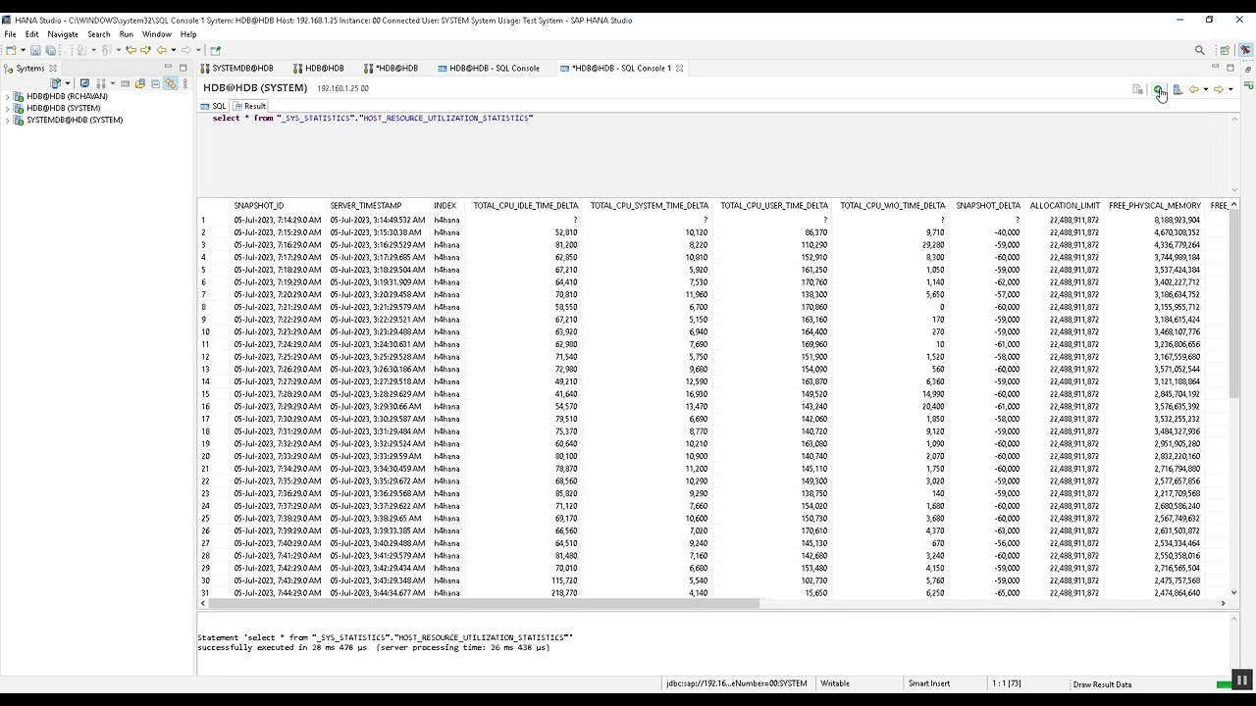The height and width of the screenshot is (706, 1256).
Task: Click the folder icon in Systems toolbar
Action: tap(140, 83)
